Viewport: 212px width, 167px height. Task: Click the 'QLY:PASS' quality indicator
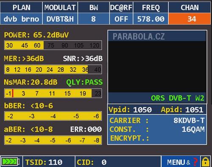pyautogui.click(x=84, y=82)
